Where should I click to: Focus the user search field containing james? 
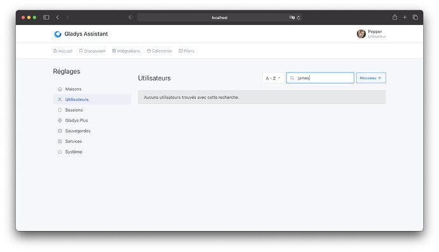pos(320,78)
